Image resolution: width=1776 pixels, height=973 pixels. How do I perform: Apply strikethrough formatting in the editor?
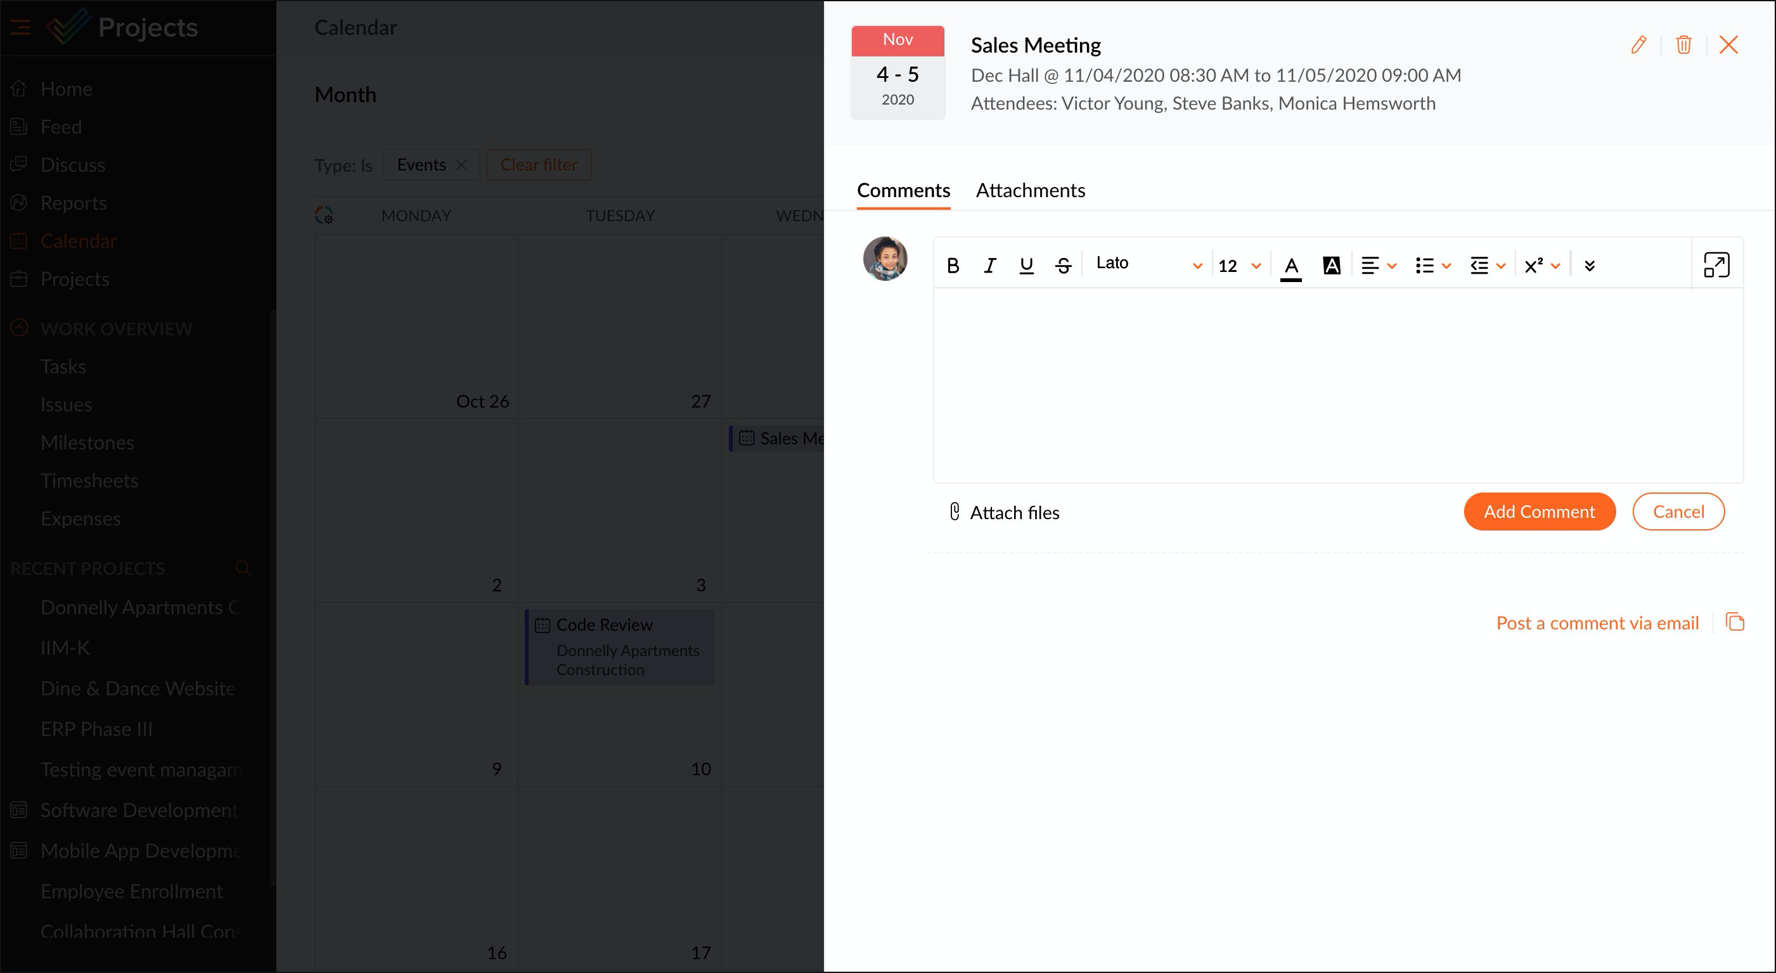[1062, 266]
